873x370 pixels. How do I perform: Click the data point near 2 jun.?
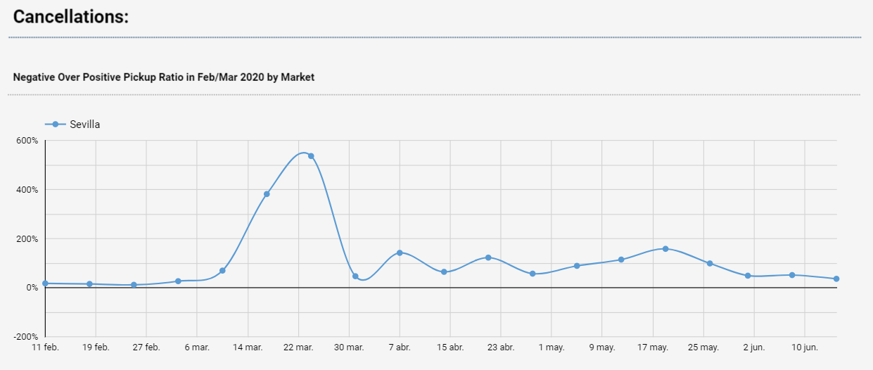click(748, 276)
